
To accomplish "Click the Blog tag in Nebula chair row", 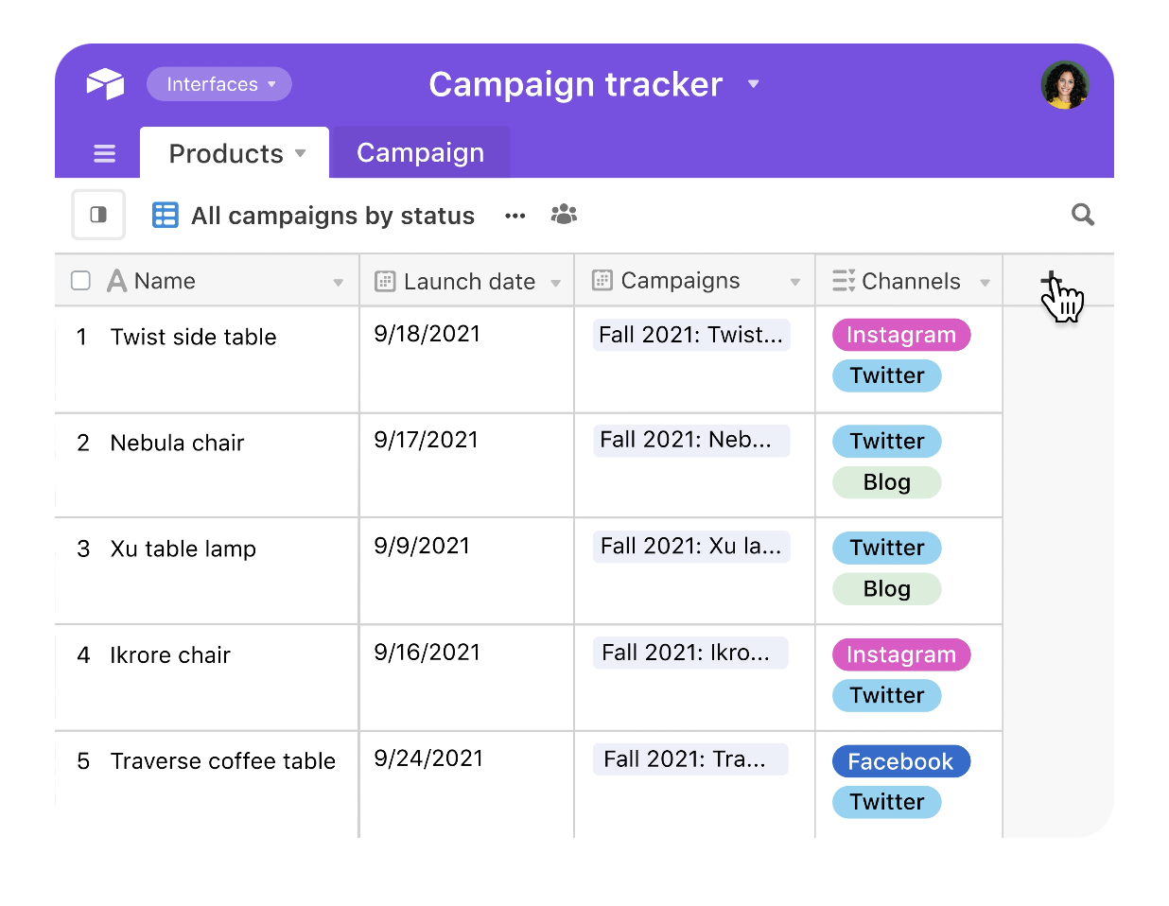I will (887, 482).
